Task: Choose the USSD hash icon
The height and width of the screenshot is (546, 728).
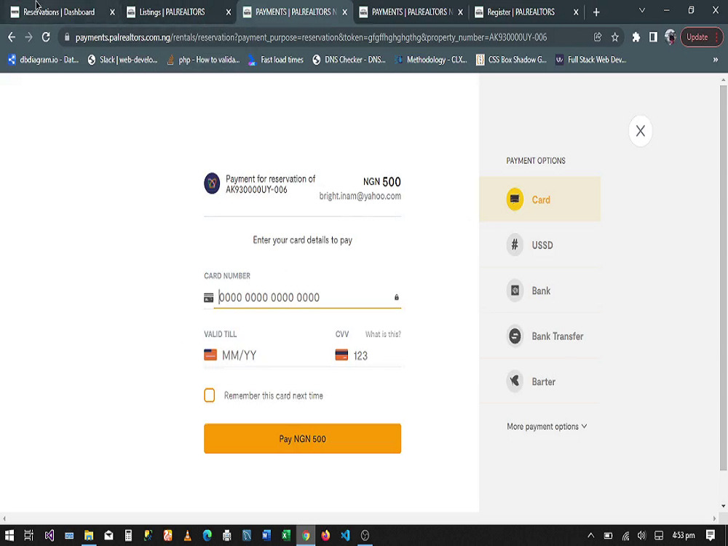Action: (x=515, y=245)
